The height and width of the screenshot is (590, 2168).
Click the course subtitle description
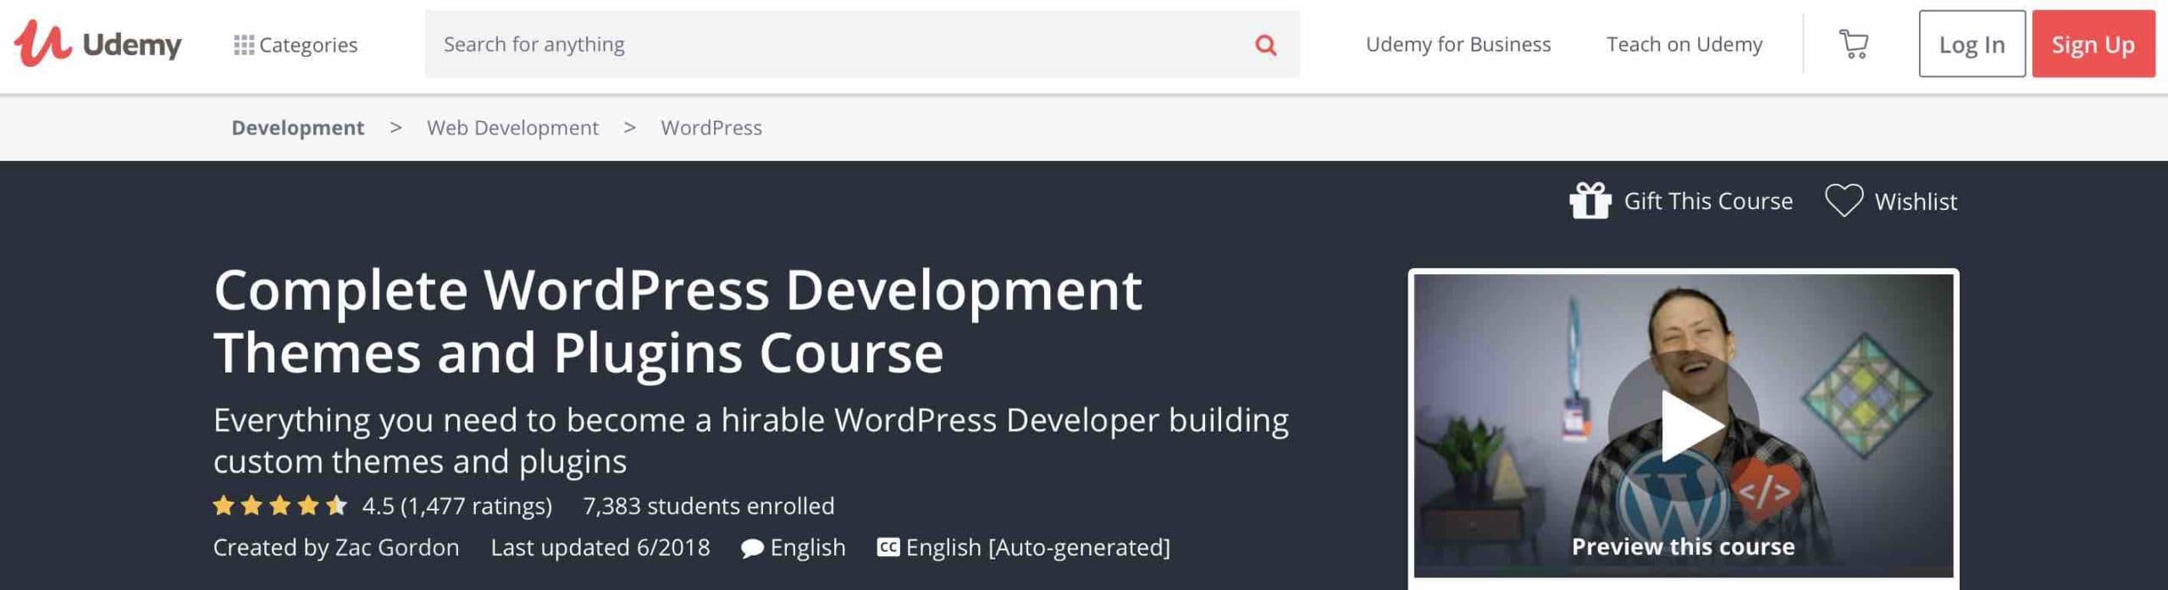coord(751,440)
